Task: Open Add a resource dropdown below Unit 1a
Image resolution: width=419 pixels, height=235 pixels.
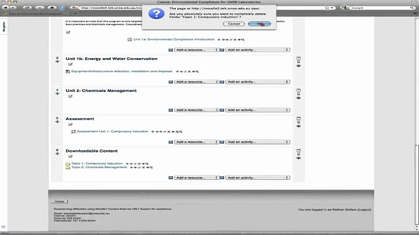Action: pos(197,50)
